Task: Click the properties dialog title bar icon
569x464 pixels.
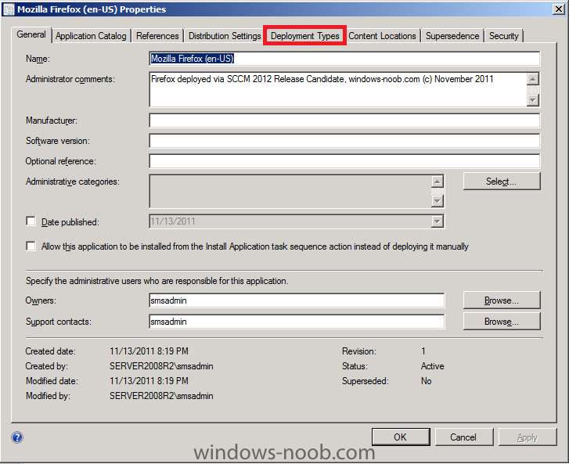Action: [x=9, y=9]
